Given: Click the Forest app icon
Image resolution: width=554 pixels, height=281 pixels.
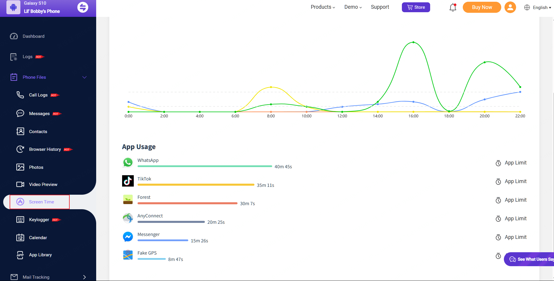Looking at the screenshot, I should point(128,199).
